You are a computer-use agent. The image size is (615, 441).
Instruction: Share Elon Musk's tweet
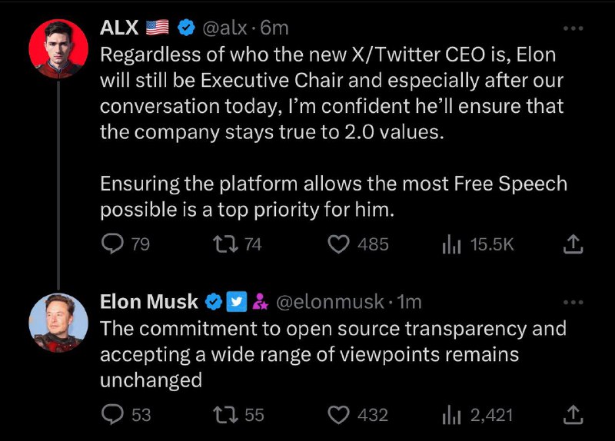[573, 415]
